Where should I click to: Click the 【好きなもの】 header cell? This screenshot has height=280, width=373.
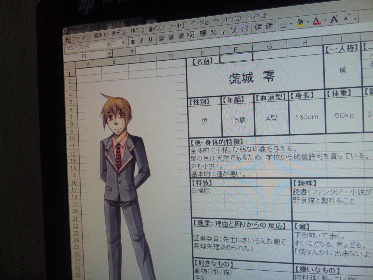point(214,264)
